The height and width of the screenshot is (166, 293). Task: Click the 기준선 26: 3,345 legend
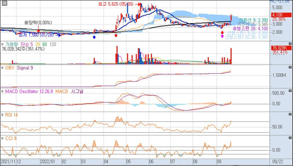252,24
